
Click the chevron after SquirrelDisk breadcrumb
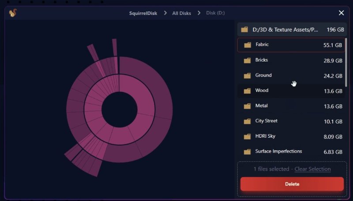tap(165, 13)
